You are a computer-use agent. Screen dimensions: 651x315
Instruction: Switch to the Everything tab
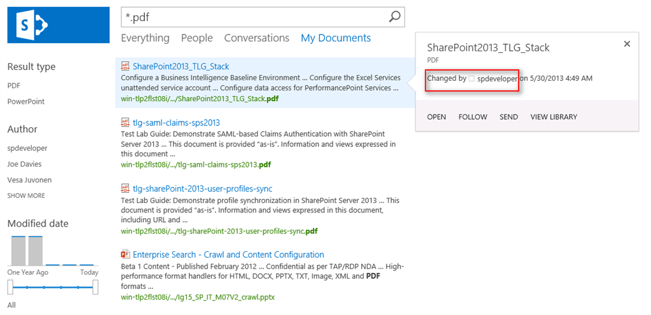145,38
